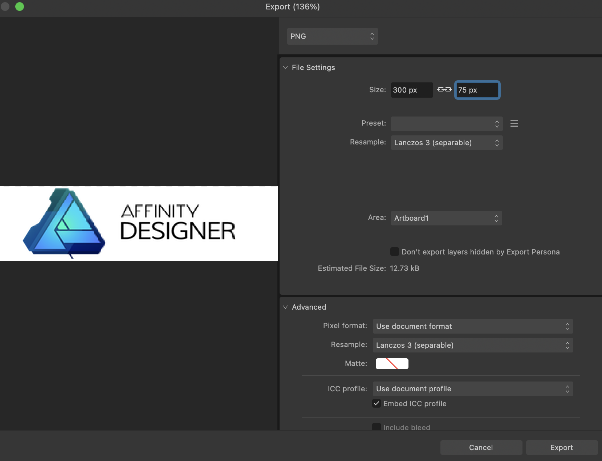Open the Area Artboard1 dropdown
This screenshot has height=461, width=602.
click(x=446, y=218)
